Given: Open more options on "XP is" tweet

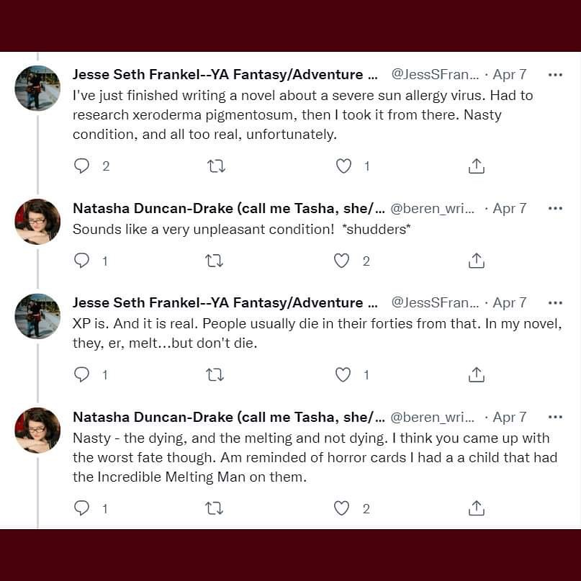Looking at the screenshot, I should point(555,302).
